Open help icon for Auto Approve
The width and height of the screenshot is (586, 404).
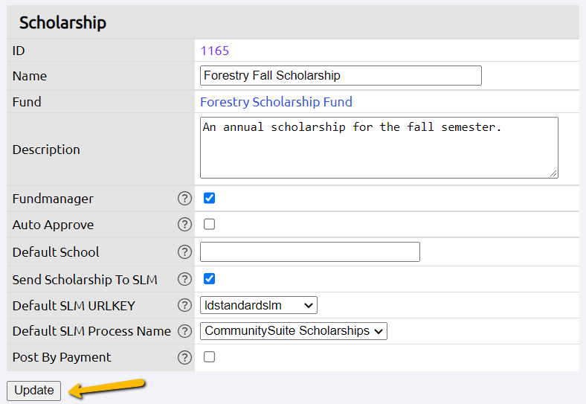184,225
